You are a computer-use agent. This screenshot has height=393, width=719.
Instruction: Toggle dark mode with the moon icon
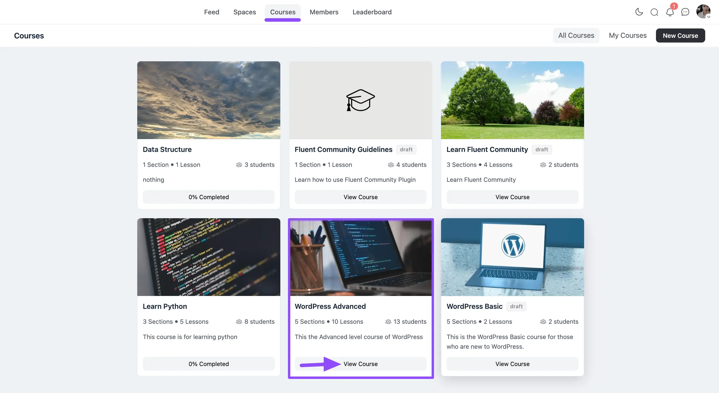point(639,12)
